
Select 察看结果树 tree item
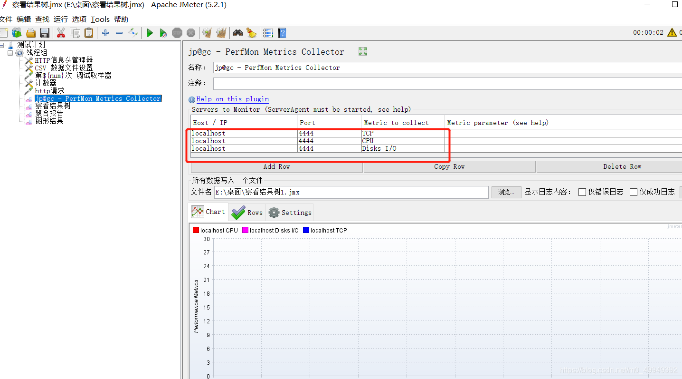coord(53,106)
